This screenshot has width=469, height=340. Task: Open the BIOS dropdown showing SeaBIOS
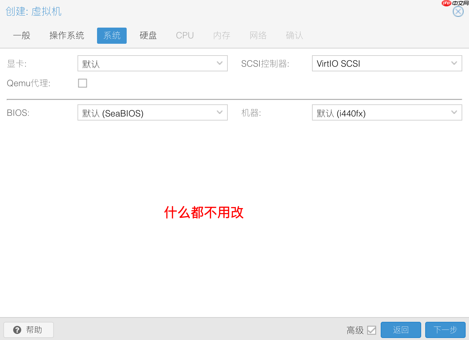coord(152,112)
